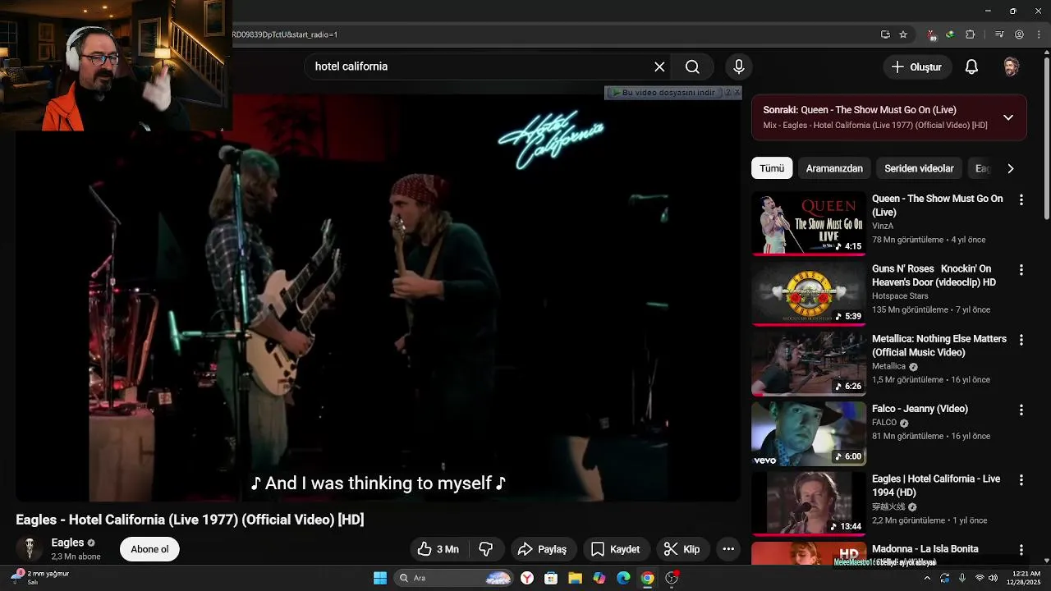Open help on video download bar

[x=727, y=93]
